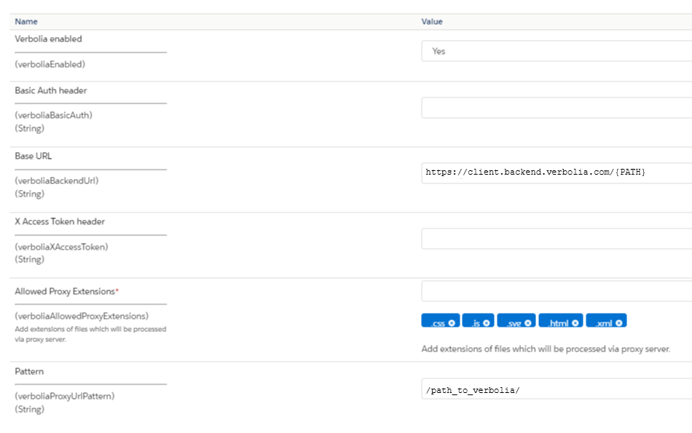692x433 pixels.
Task: Click the Verbolia enabled setting label
Action: [x=48, y=39]
